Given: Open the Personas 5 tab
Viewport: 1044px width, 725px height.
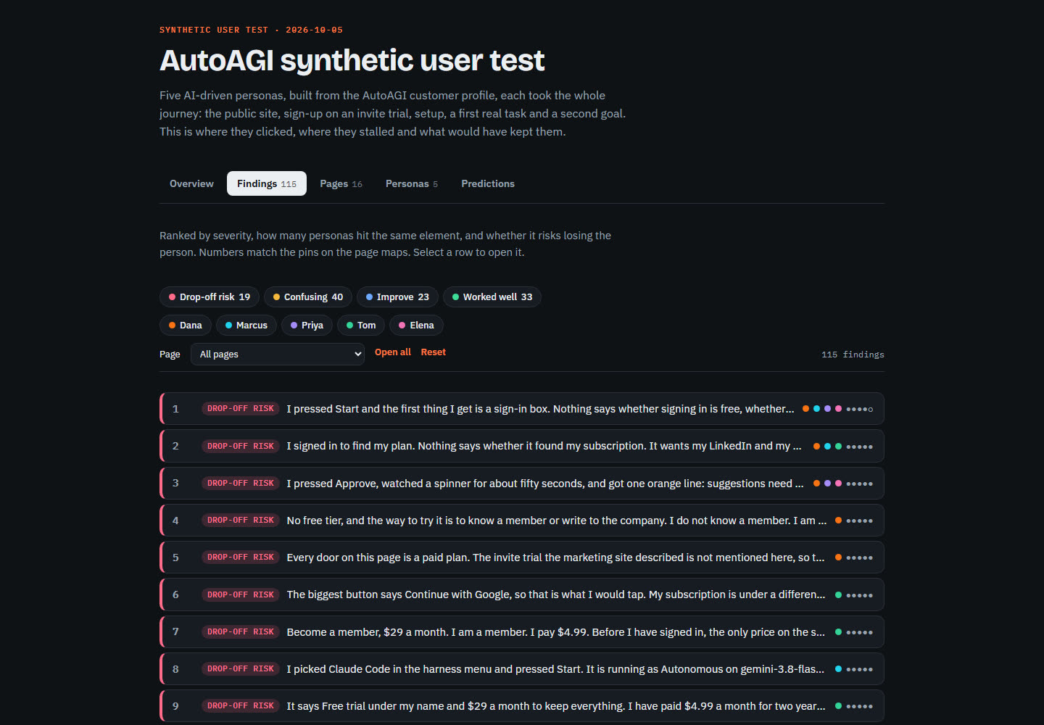Looking at the screenshot, I should (412, 183).
